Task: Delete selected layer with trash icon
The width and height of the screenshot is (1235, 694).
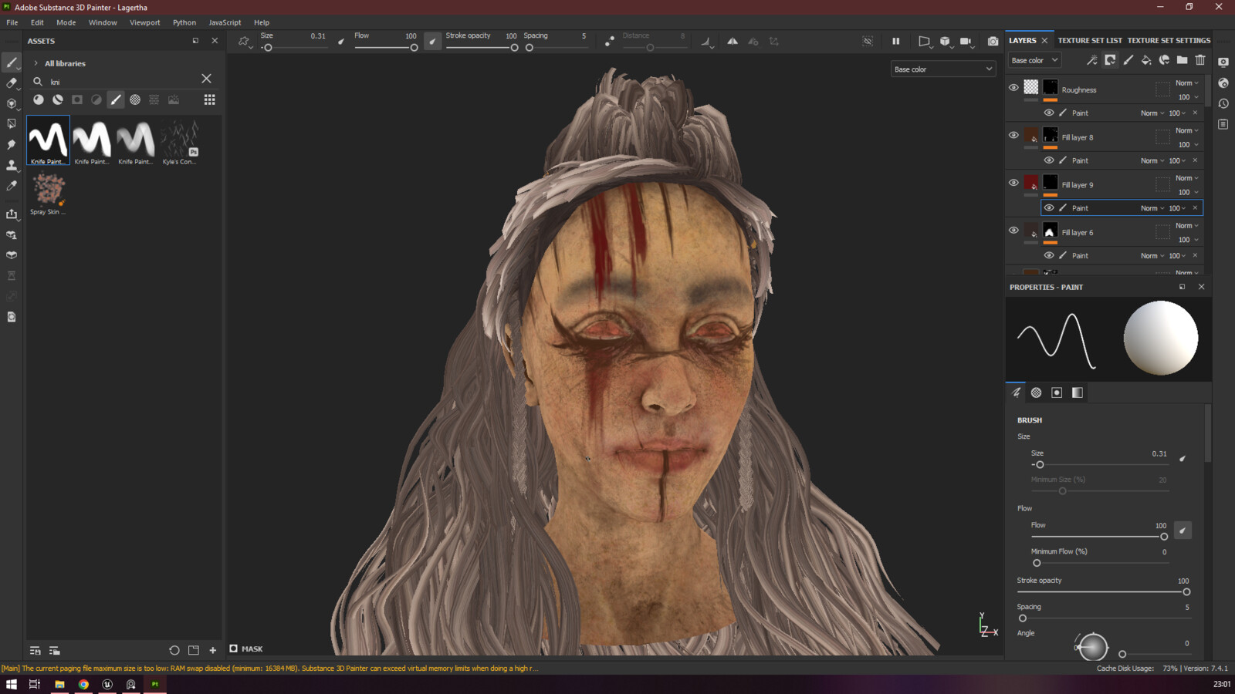Action: pyautogui.click(x=1200, y=60)
